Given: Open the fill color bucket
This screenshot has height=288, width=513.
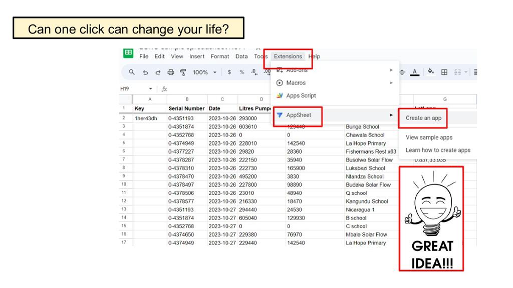Looking at the screenshot, I should [x=430, y=72].
